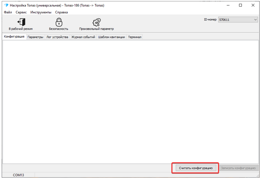Image resolution: width=261 pixels, height=179 pixels.
Task: Open the 'Терминал' tab
Action: pos(135,37)
